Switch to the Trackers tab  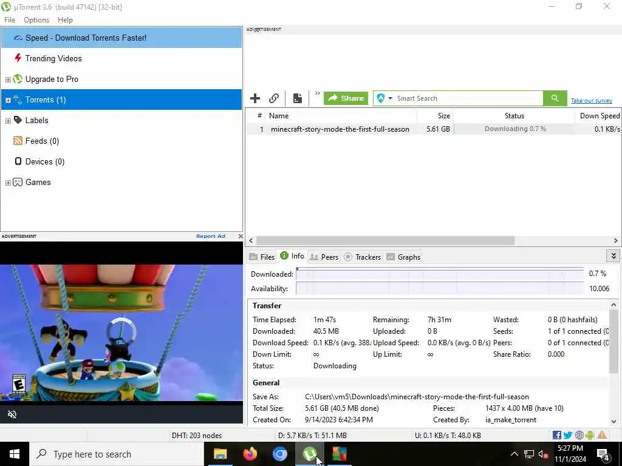click(x=363, y=257)
